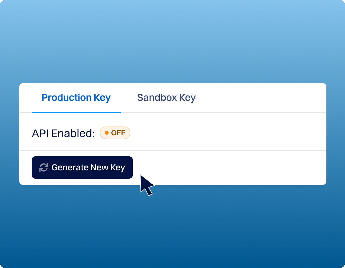The height and width of the screenshot is (268, 345).
Task: Select the Production Key tab
Action: click(x=76, y=98)
